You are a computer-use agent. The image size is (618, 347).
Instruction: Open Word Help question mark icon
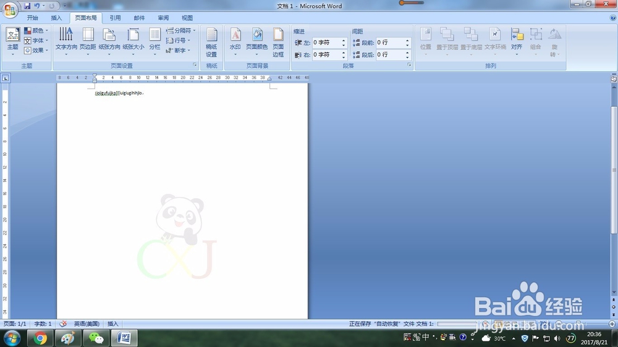613,18
